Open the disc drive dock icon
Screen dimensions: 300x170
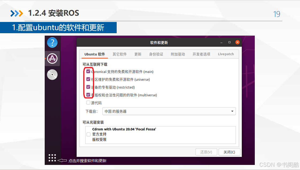coord(52,74)
